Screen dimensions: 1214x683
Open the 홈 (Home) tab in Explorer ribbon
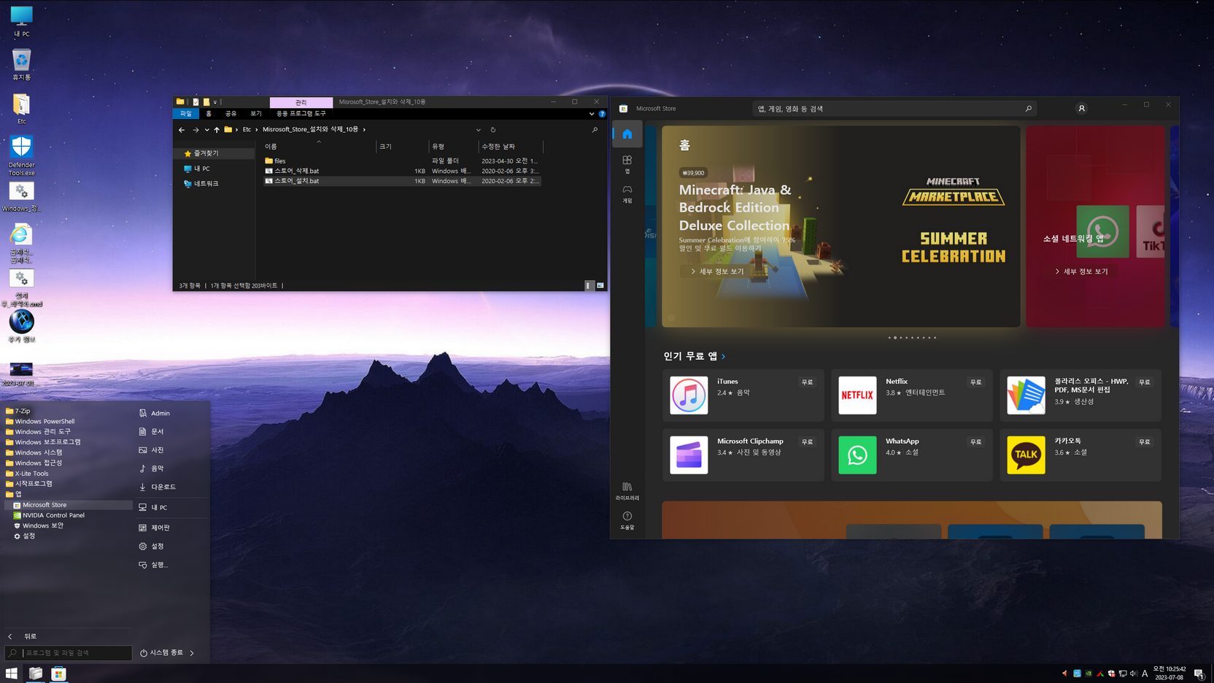pos(209,114)
